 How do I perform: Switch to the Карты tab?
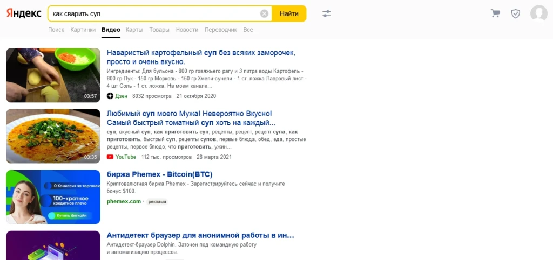click(134, 30)
